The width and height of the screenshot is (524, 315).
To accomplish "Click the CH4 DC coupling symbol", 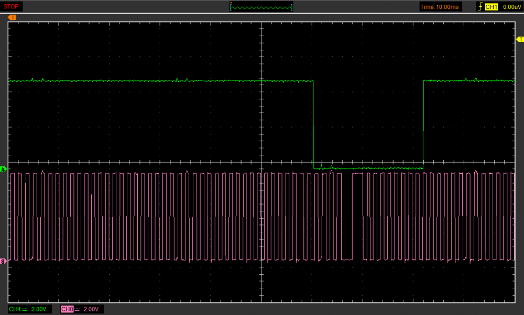I will tap(25, 309).
